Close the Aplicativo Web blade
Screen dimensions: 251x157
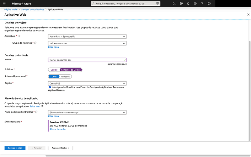248,14
